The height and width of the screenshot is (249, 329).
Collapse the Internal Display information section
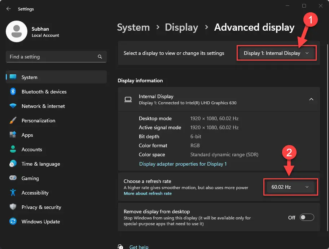click(x=311, y=99)
